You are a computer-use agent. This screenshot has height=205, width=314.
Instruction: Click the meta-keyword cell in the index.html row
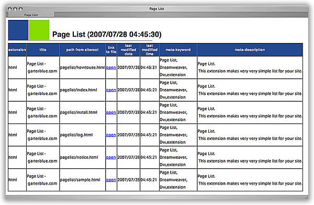pos(178,90)
